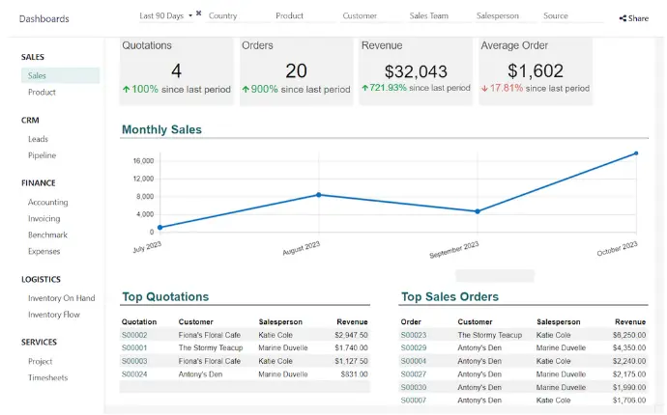Click the Revenue summary card
667x415 pixels.
pos(415,70)
